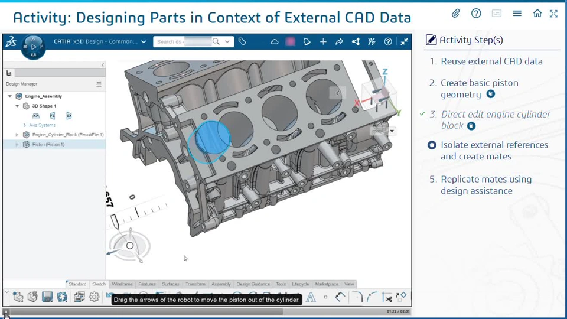Click the trim scissors tool icon
Image resolution: width=567 pixels, height=319 pixels.
click(388, 298)
